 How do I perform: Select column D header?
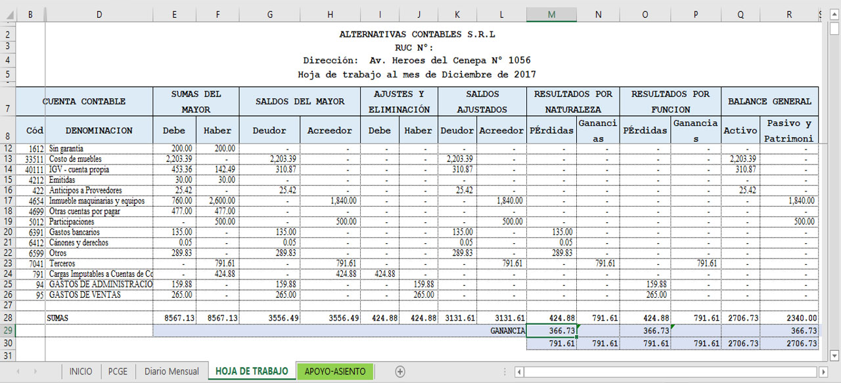point(99,14)
